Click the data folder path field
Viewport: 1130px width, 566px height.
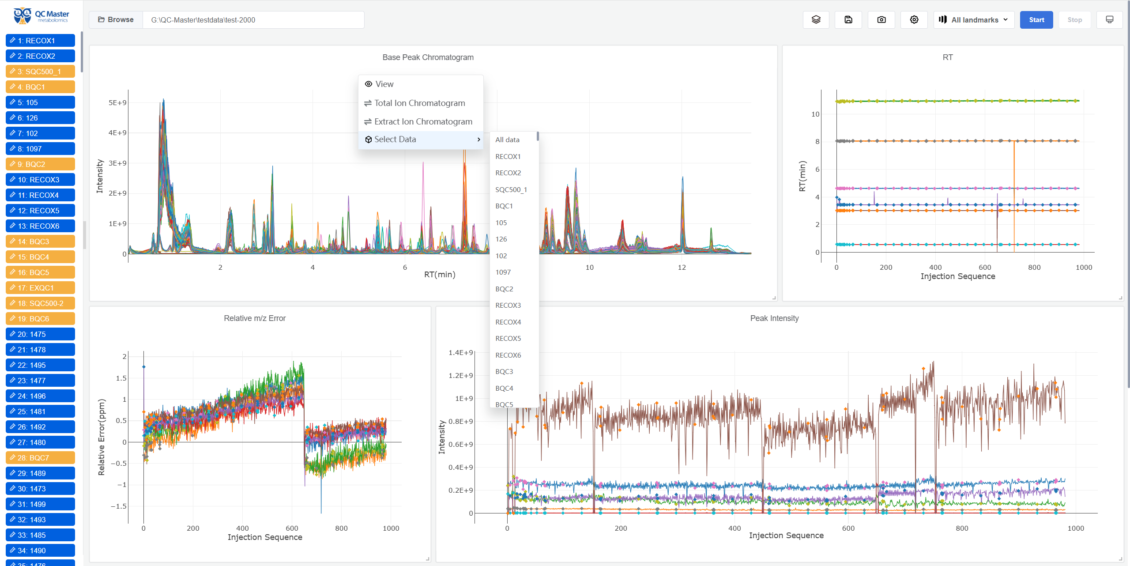point(253,20)
